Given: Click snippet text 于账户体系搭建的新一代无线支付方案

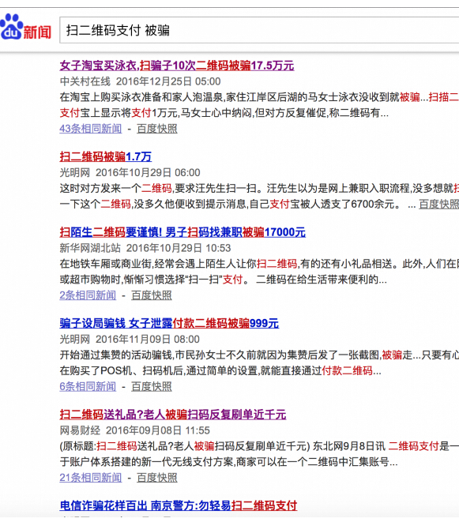Looking at the screenshot, I should [147, 462].
